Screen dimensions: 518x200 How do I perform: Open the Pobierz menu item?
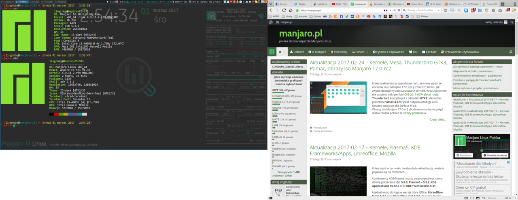click(297, 52)
